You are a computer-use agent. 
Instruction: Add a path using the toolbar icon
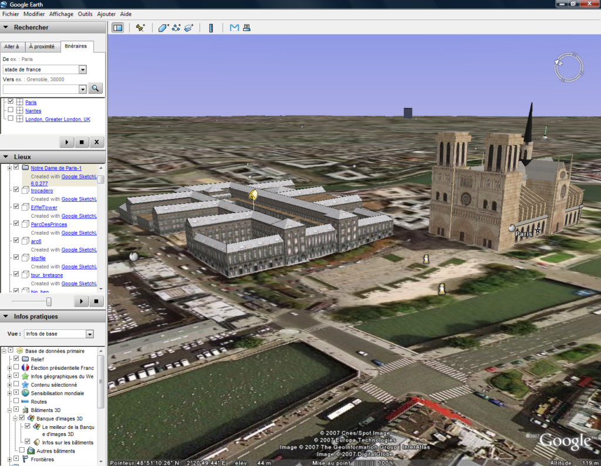pyautogui.click(x=176, y=28)
